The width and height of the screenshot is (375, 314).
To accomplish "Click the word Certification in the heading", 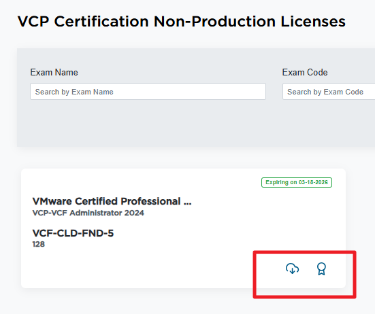I will [101, 22].
